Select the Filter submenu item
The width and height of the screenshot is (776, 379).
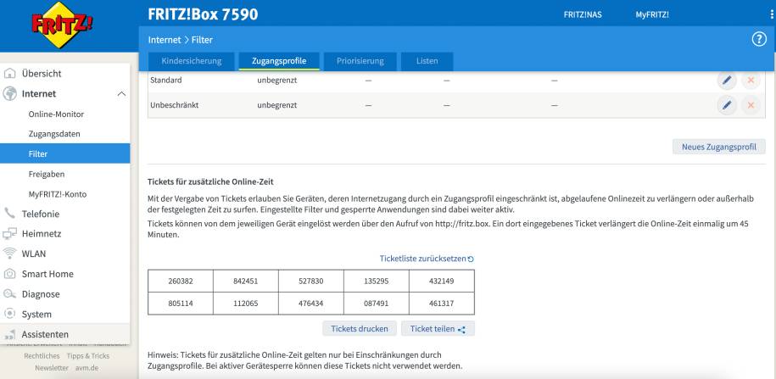[x=64, y=153]
